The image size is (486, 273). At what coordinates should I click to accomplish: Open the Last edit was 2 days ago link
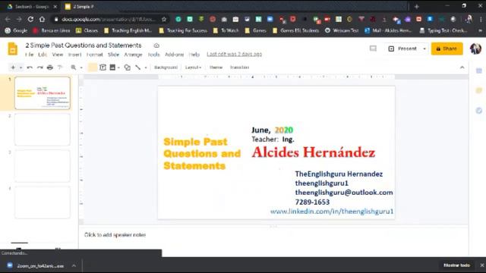[235, 54]
